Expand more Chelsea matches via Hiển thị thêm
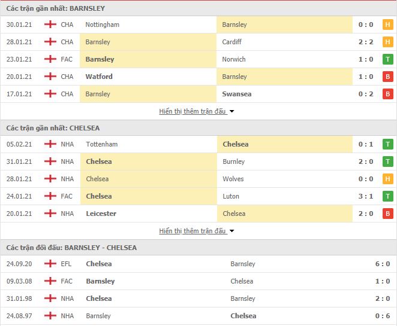This screenshot has height=326, width=397. (192, 231)
